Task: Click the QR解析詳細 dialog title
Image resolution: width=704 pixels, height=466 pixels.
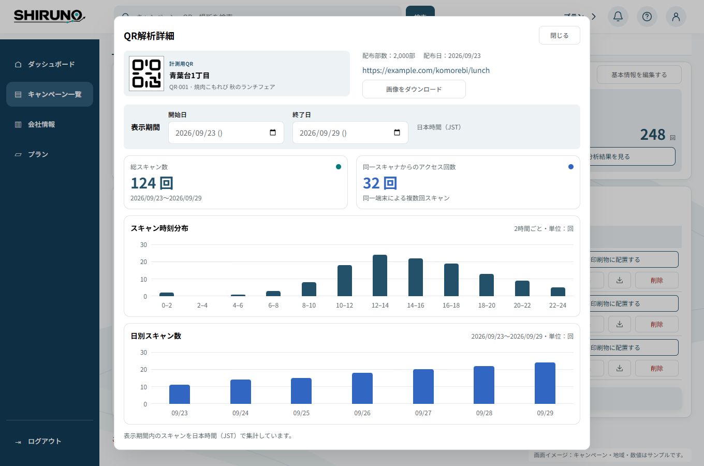Action: [149, 36]
